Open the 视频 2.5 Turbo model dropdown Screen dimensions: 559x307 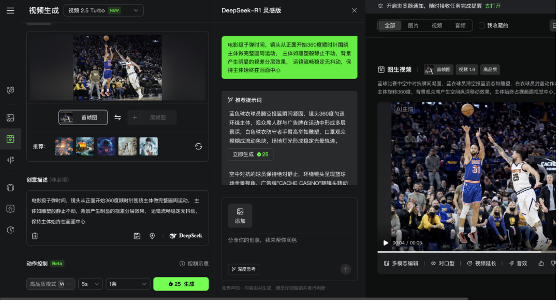click(104, 10)
